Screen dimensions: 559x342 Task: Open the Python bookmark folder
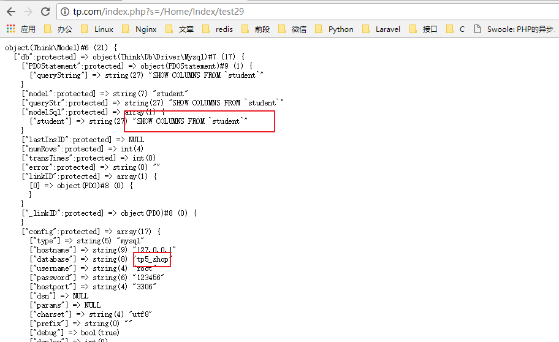coord(334,29)
